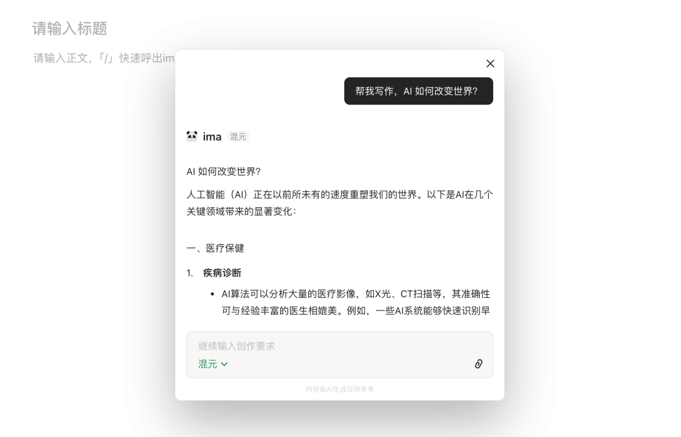Click the ima panda avatar icon
Viewport: 681px width, 437px height.
click(x=192, y=136)
